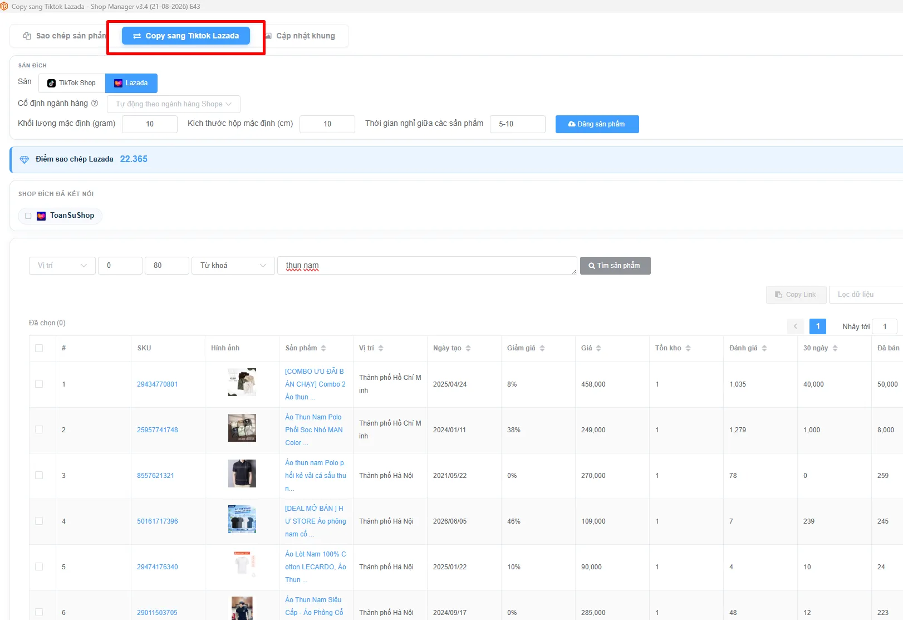Click the help icon next to Cố định ngành hàng

point(95,103)
